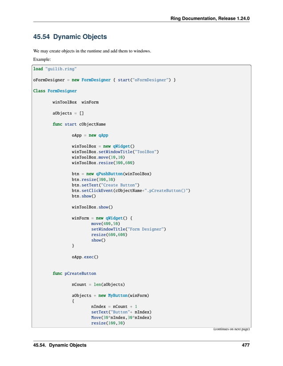Click the page number 477
This screenshot has width=283, height=366.
tap(246, 345)
